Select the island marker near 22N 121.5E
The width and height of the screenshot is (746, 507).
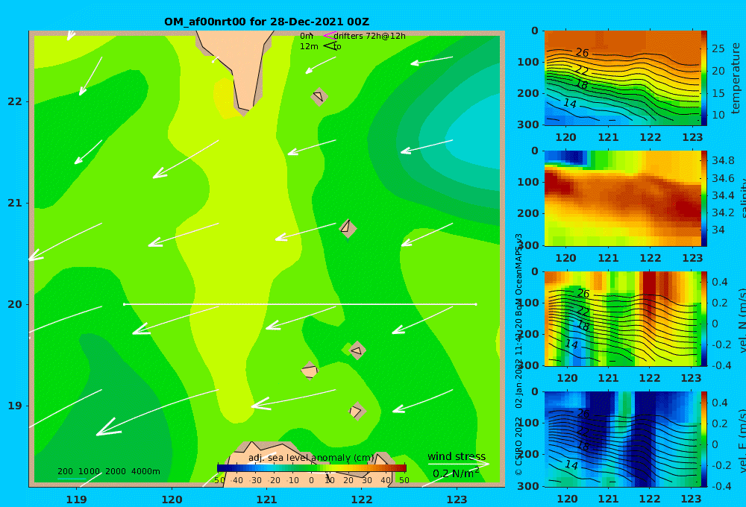point(319,96)
